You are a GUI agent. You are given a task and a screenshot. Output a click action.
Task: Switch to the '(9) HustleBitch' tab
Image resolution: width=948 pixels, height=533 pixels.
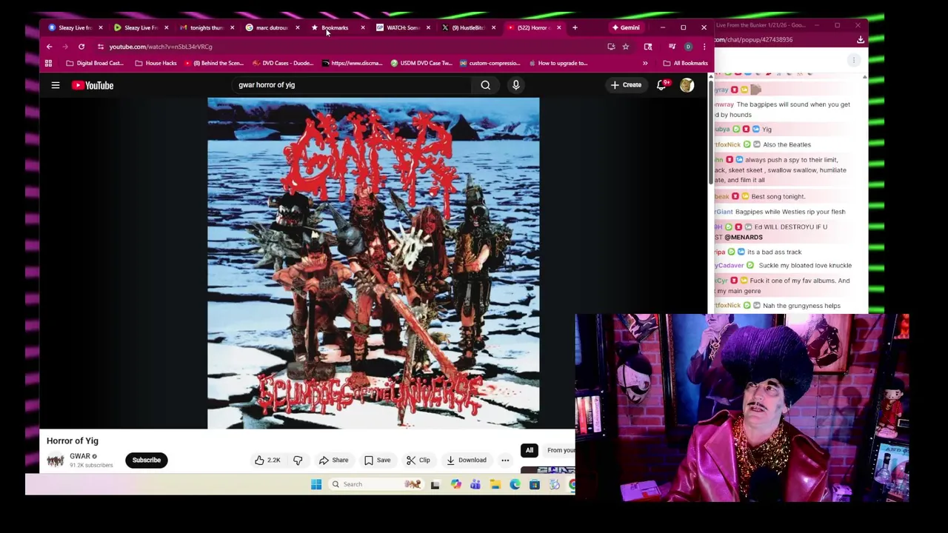click(467, 27)
